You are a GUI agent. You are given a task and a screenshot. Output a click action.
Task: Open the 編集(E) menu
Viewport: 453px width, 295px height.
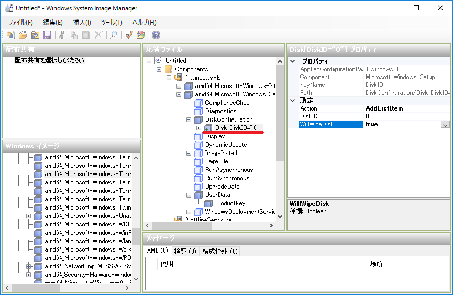52,23
